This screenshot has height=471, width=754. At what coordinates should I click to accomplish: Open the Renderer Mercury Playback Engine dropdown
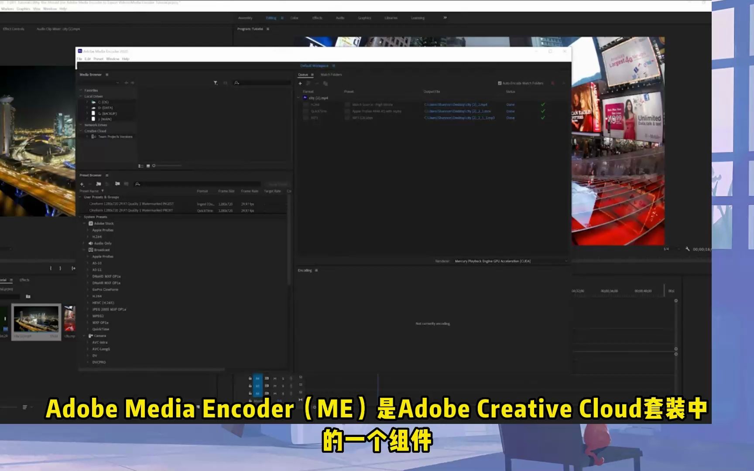coord(511,261)
